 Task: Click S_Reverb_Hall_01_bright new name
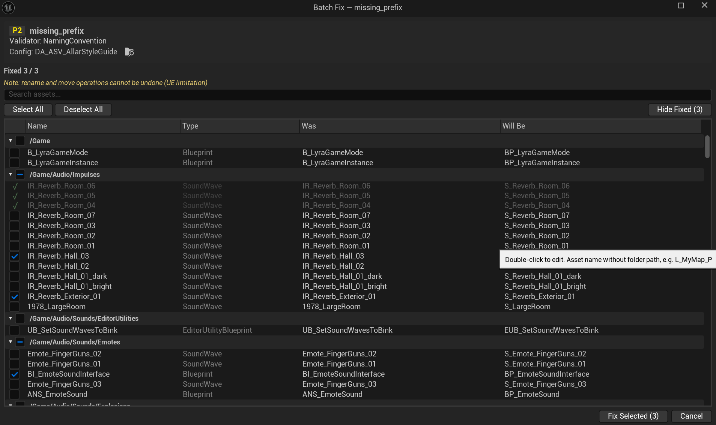coord(545,286)
